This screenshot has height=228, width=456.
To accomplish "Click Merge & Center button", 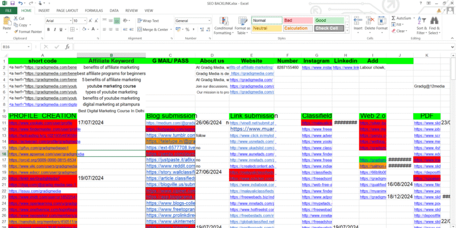I will tap(153, 29).
